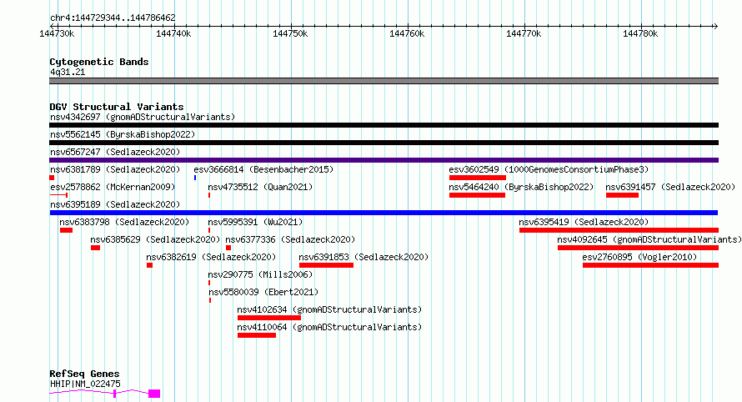Click nsv5995391 (Wu2021) label
Image resolution: width=742 pixels, height=402 pixels.
click(x=255, y=222)
